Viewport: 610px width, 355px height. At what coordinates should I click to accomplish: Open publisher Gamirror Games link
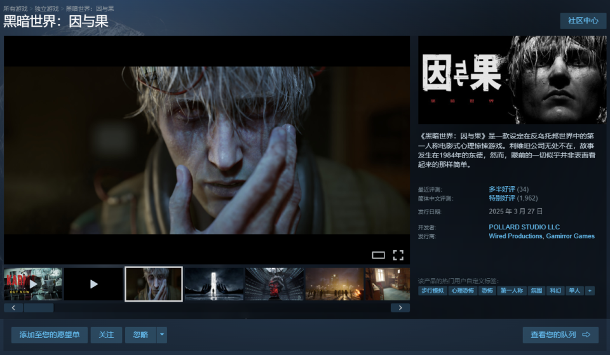(x=571, y=236)
